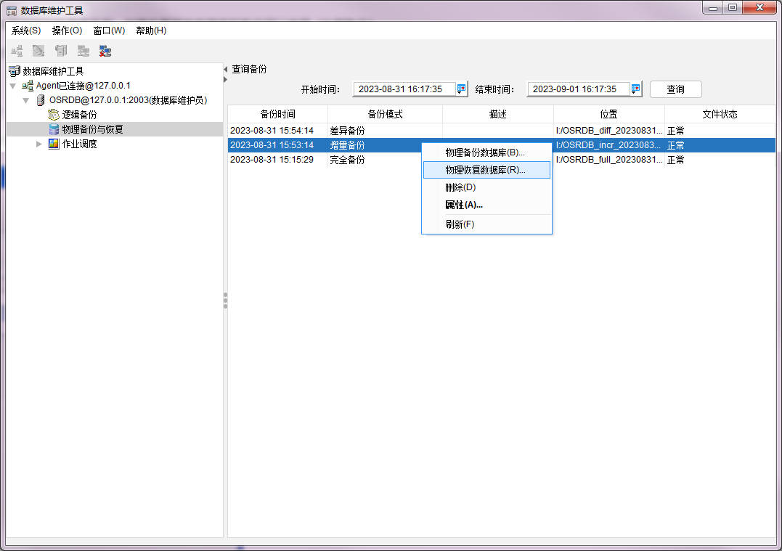Collapse the Agent已连接 tree node
Viewport: 782px width, 551px height.
pos(13,86)
